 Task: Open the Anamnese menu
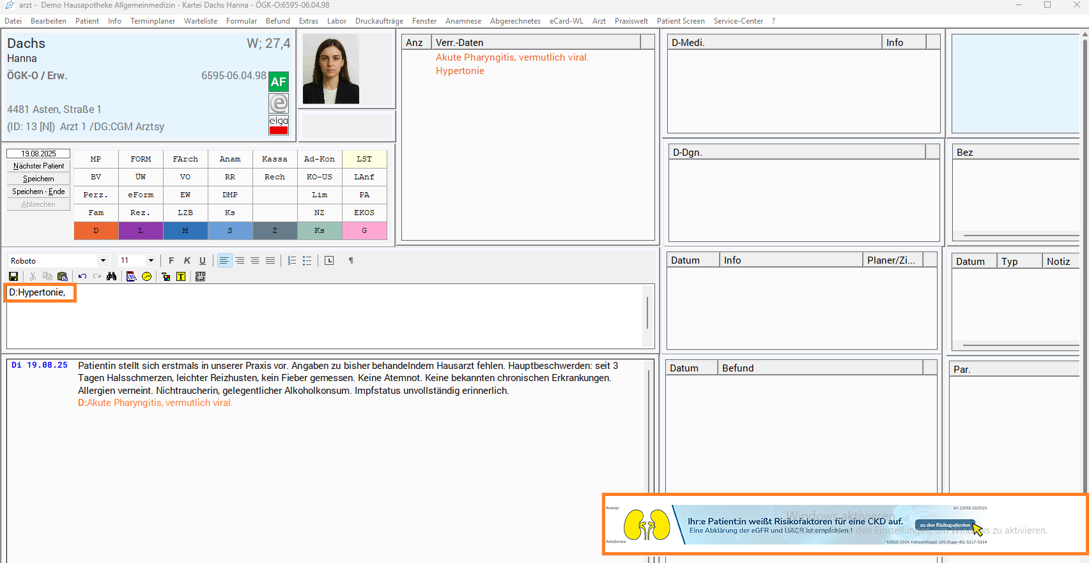pos(463,21)
